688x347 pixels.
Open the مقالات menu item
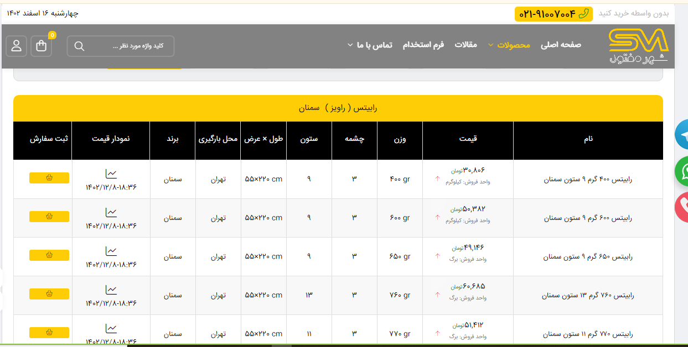pyautogui.click(x=465, y=45)
